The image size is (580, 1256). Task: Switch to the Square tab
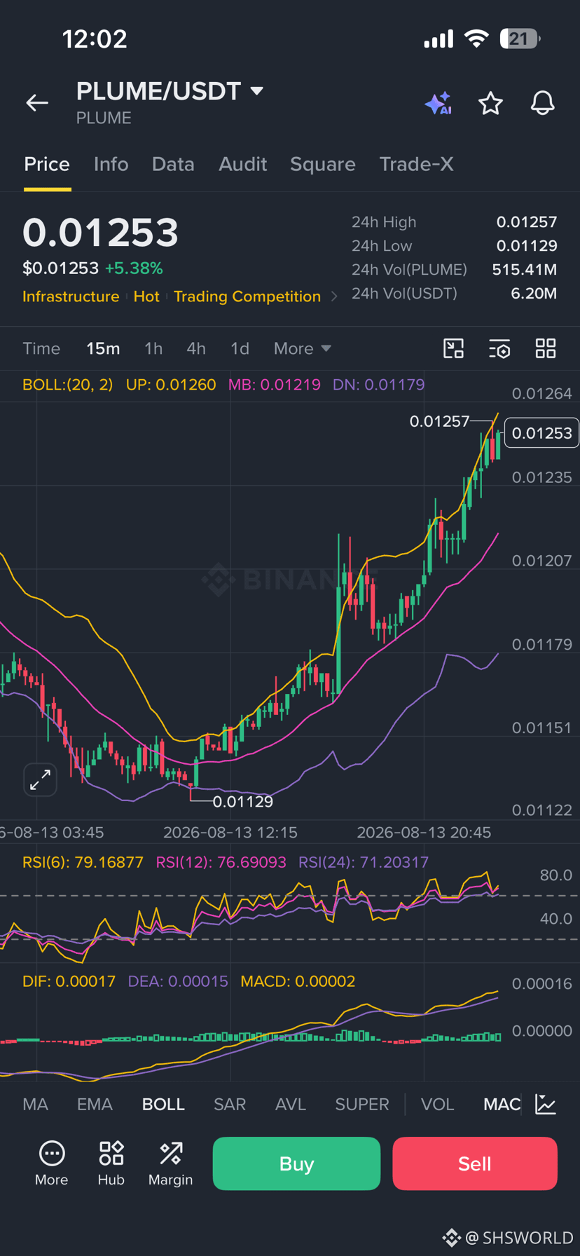click(322, 164)
